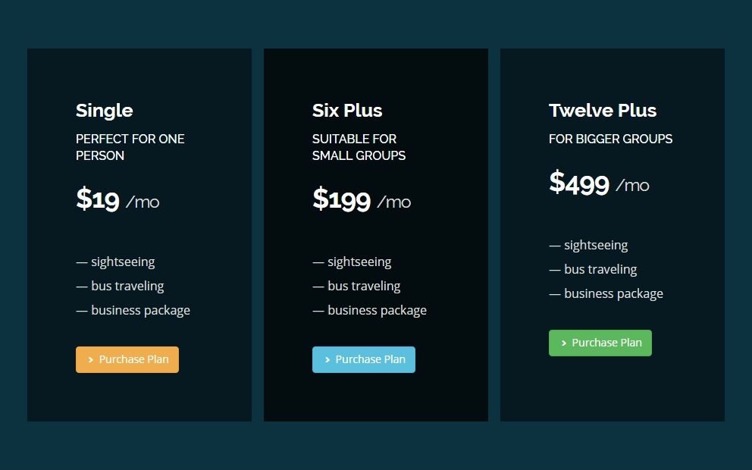
Task: Click business package in the Twelve Plus plan
Action: (613, 294)
